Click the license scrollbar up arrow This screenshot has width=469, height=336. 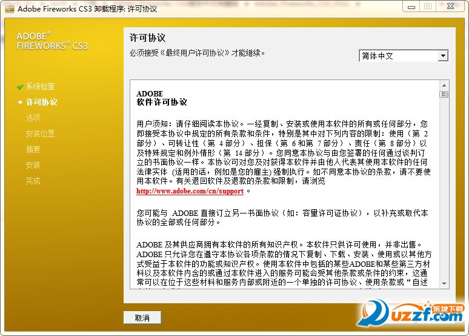click(444, 86)
